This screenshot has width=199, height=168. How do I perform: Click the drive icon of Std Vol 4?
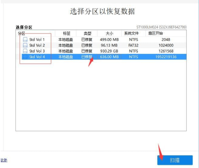(25, 57)
